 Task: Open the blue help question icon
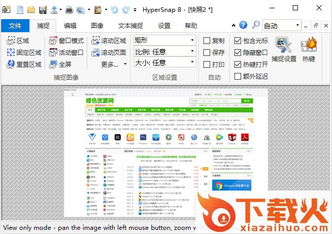coord(243,25)
